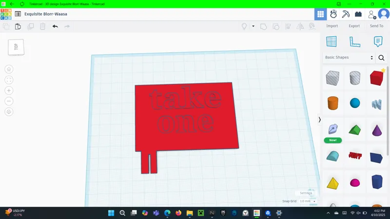390x219 pixels.
Task: Open the Notes tool
Action: pyautogui.click(x=378, y=41)
